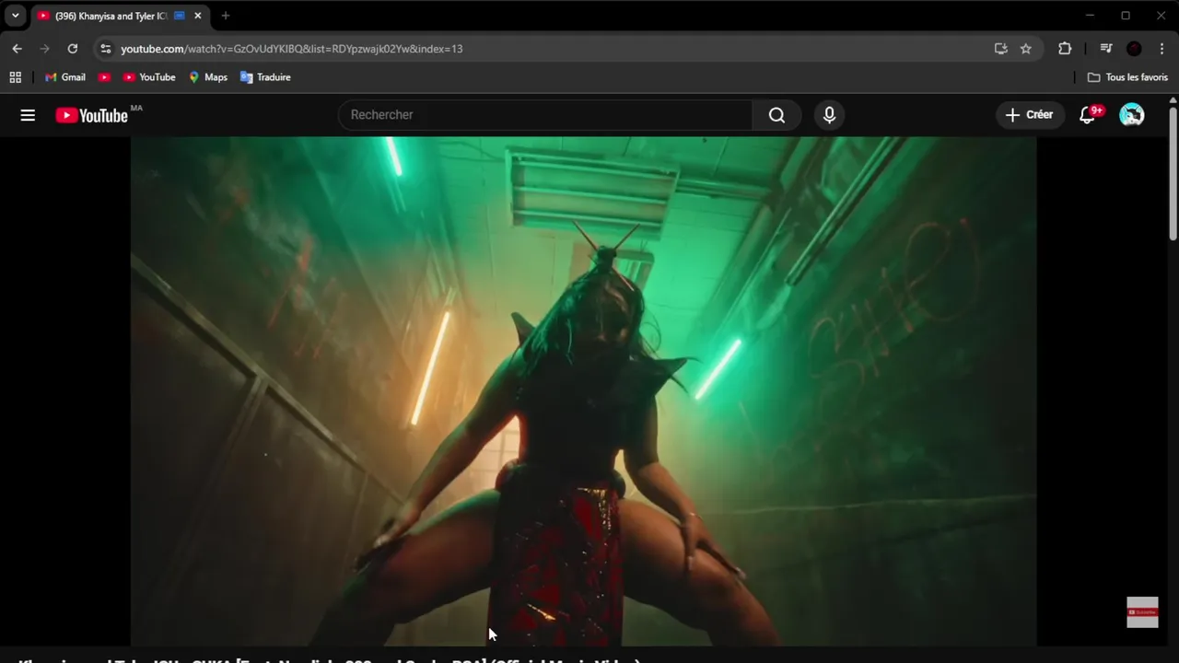
Task: Open the Maps bookmark
Action: coord(208,77)
